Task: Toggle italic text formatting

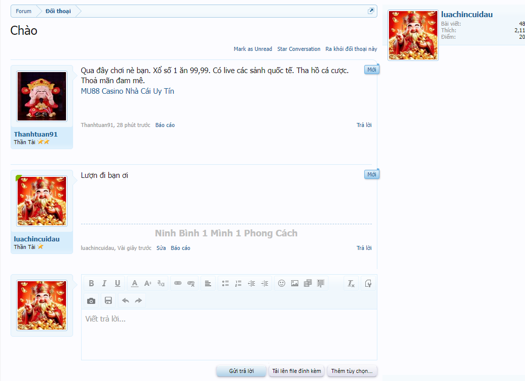Action: click(104, 283)
